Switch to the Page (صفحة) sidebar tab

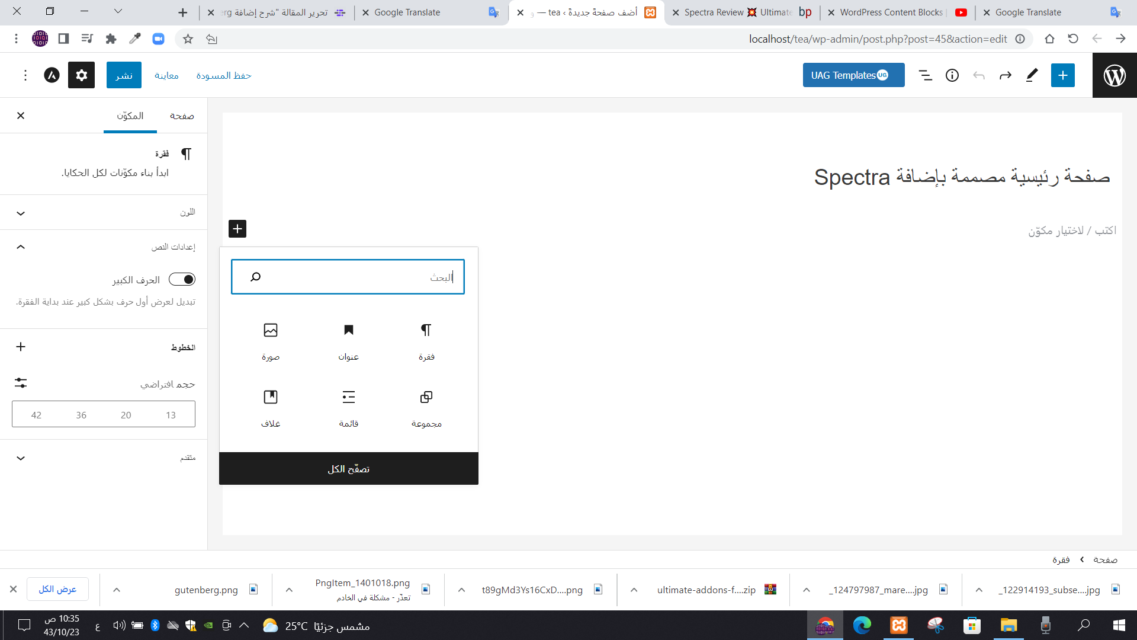(x=182, y=116)
